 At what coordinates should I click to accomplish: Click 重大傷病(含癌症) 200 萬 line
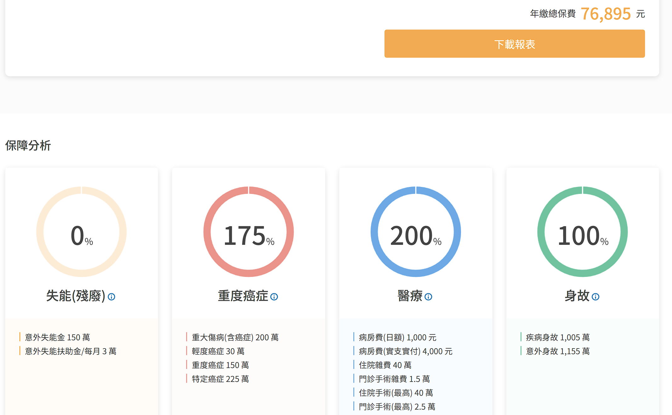(235, 337)
